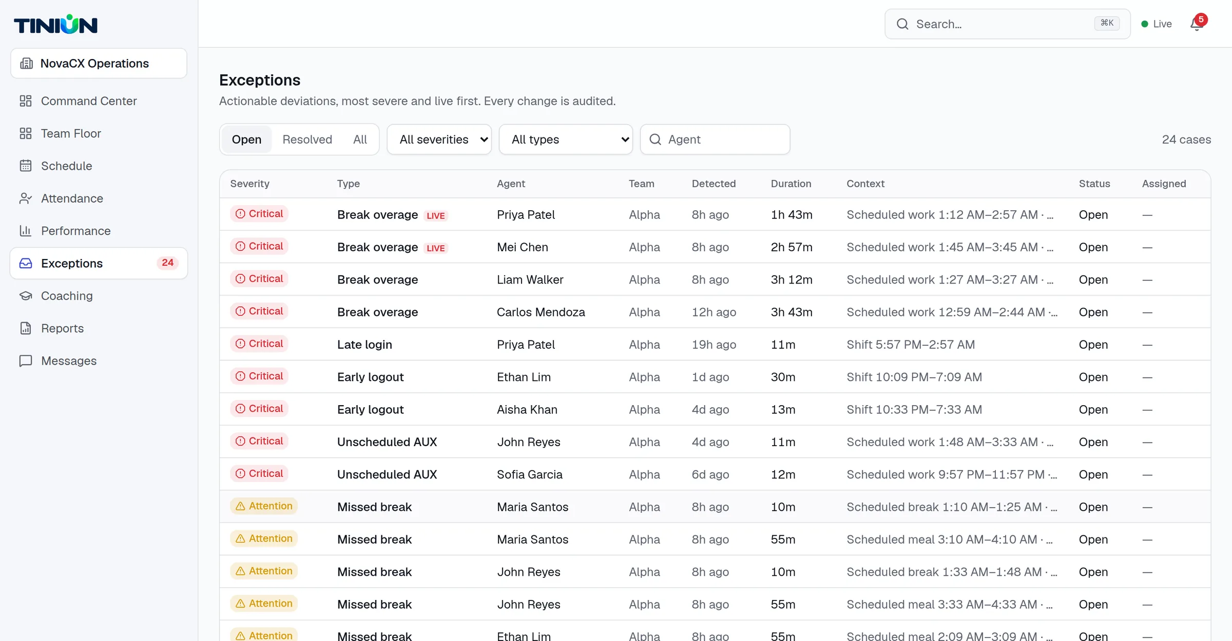
Task: Switch to the Open tab
Action: [x=246, y=139]
